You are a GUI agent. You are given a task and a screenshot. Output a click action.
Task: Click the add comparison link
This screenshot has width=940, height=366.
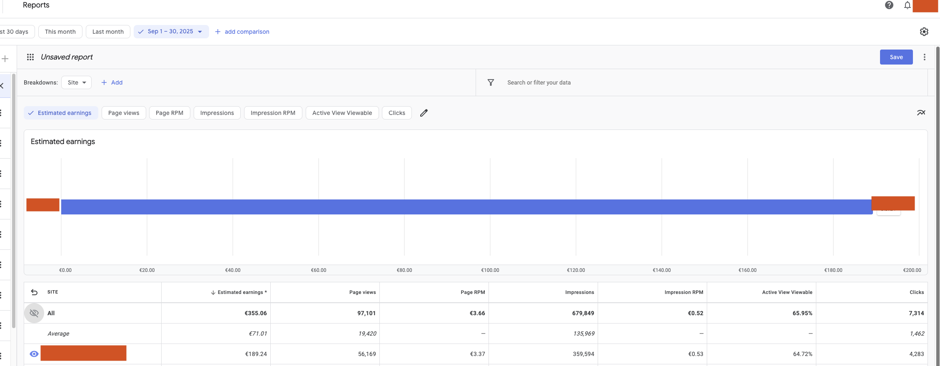coord(242,32)
